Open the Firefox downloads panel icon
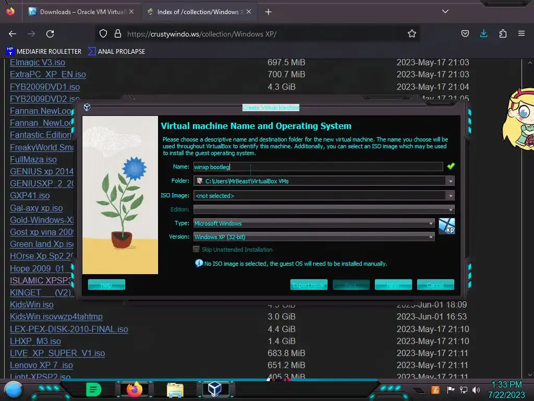Screen dimensions: 534x401 coord(483,33)
